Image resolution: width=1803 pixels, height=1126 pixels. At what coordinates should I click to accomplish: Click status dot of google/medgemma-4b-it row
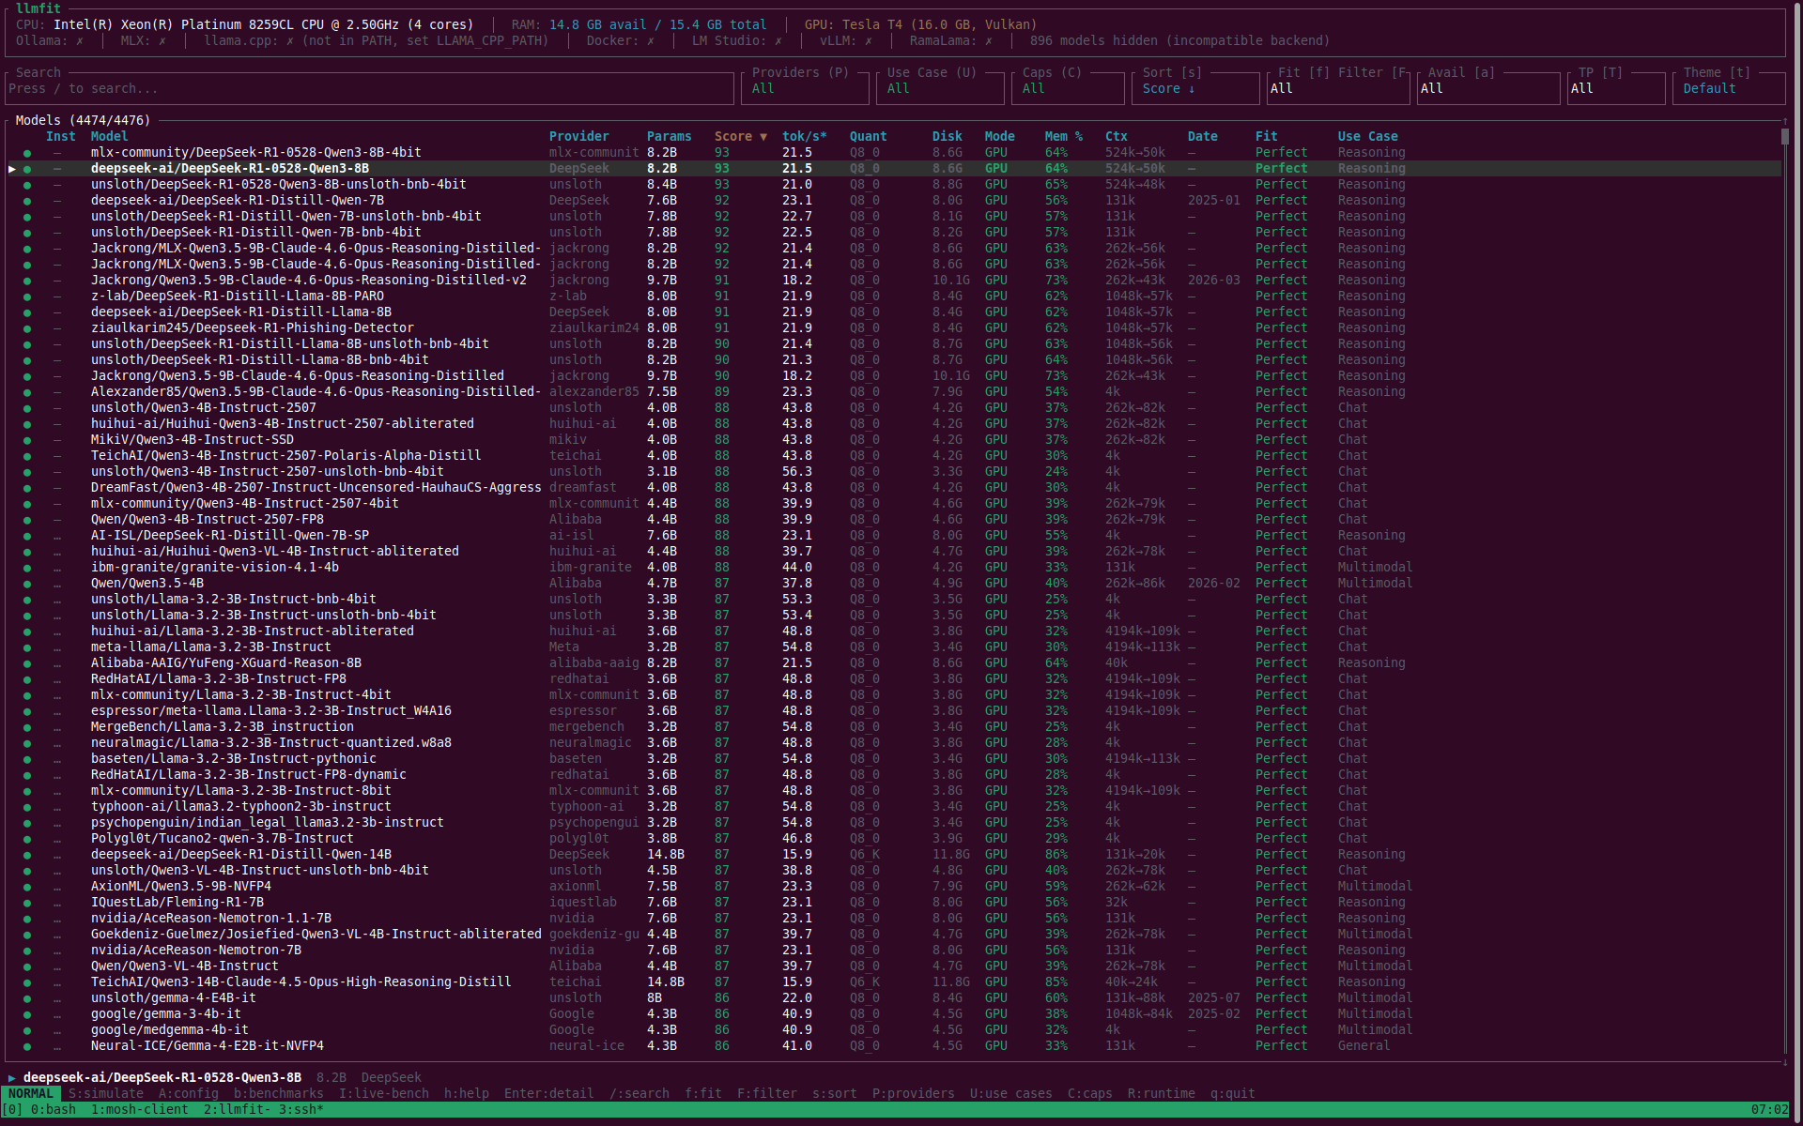click(x=27, y=1030)
